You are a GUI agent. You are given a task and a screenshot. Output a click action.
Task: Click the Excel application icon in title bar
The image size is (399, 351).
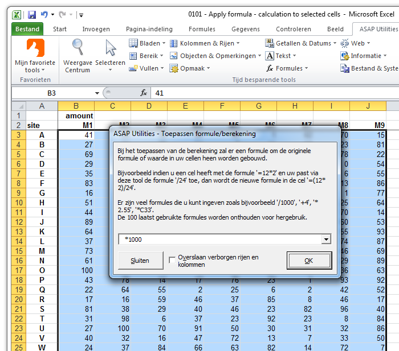tap(17, 15)
